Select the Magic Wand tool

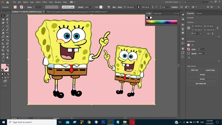7,16
